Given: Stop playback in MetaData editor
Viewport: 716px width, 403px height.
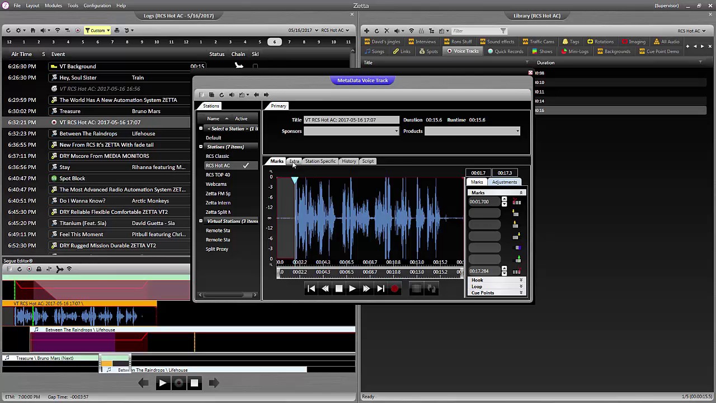Looking at the screenshot, I should [338, 288].
